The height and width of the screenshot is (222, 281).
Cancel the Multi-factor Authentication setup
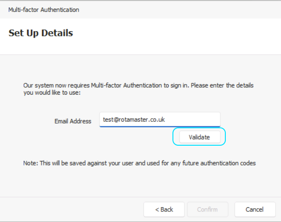coord(255,210)
